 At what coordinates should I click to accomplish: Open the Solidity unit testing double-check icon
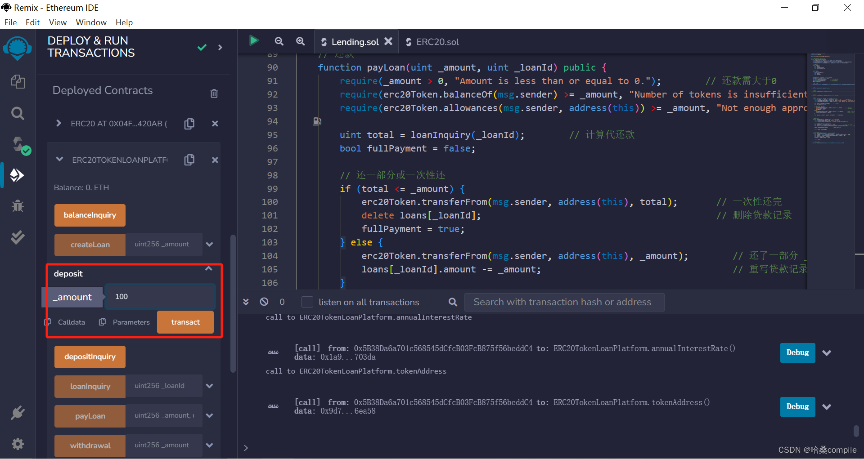[x=18, y=237]
